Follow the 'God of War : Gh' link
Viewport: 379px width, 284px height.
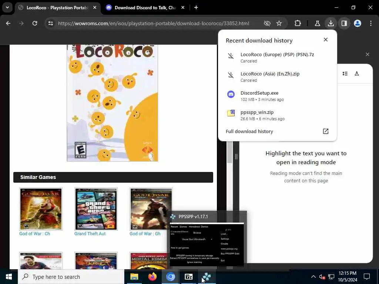pyautogui.click(x=145, y=234)
